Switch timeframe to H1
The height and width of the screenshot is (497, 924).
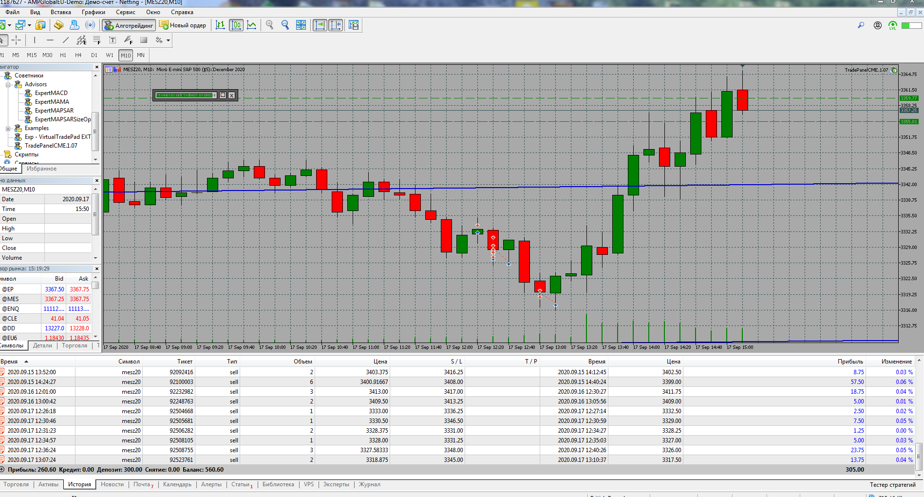click(63, 55)
